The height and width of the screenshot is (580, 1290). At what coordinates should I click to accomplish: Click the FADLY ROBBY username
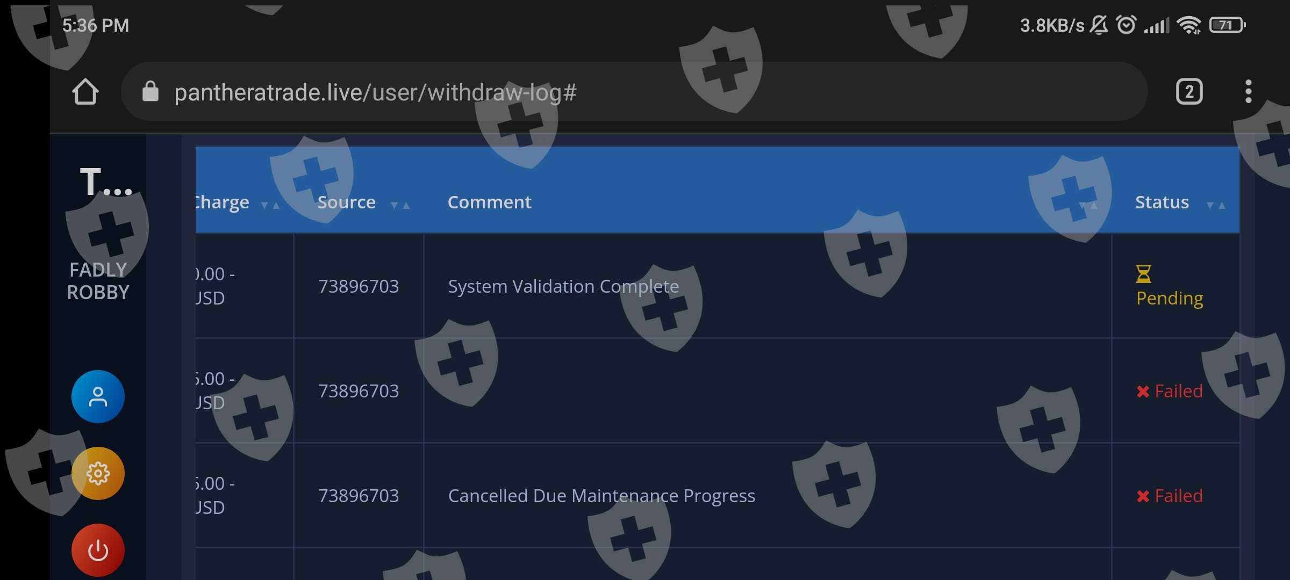coord(98,281)
